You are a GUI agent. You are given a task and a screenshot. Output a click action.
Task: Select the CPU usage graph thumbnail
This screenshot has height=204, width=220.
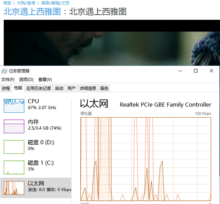(14, 105)
